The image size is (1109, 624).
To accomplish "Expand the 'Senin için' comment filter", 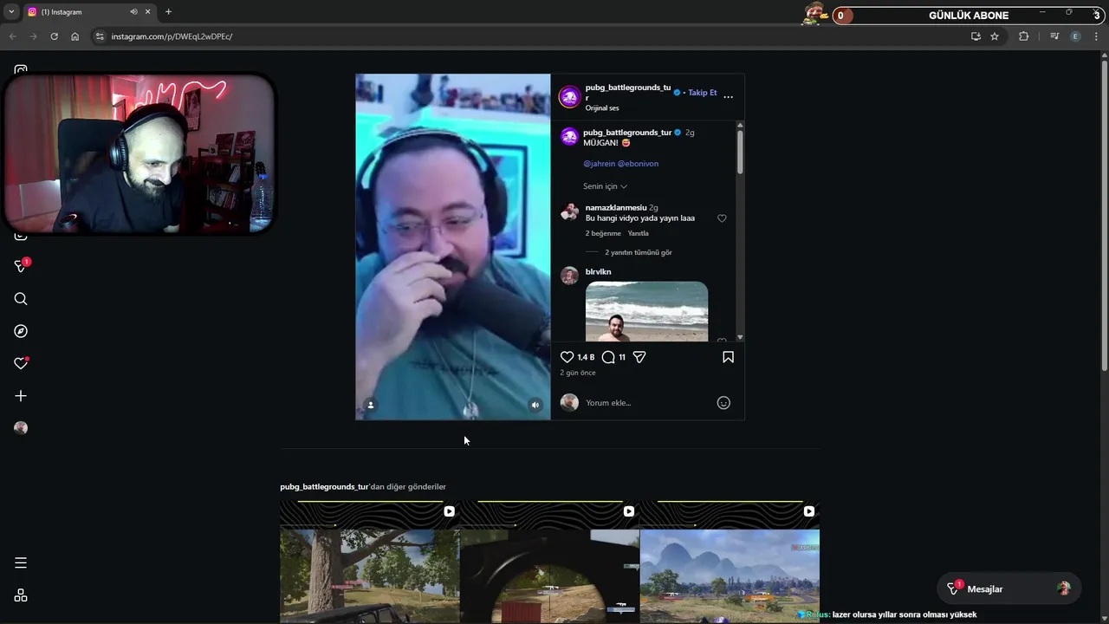I will point(605,186).
